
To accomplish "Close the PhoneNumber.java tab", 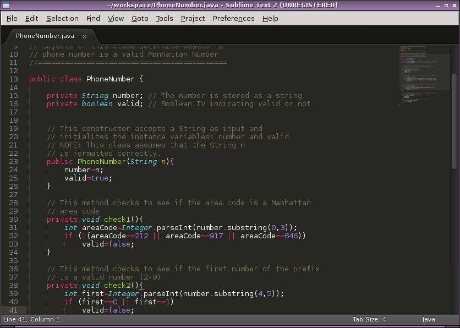I will (84, 35).
